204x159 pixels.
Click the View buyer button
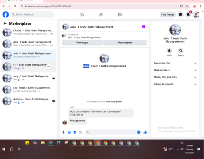click(82, 43)
